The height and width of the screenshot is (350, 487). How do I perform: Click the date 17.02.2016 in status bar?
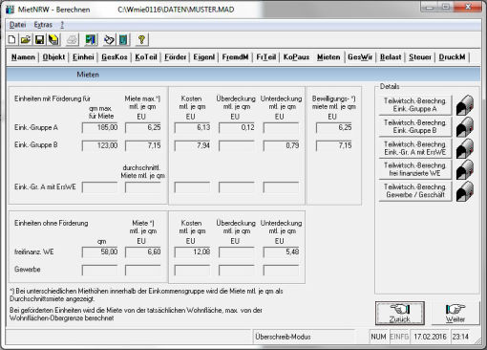click(430, 337)
